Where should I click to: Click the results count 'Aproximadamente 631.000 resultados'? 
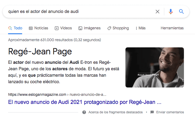click(x=54, y=40)
